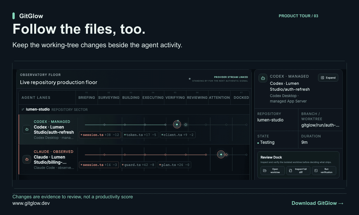Click the Review Dock heading
This screenshot has width=359, height=215.
tap(271, 157)
